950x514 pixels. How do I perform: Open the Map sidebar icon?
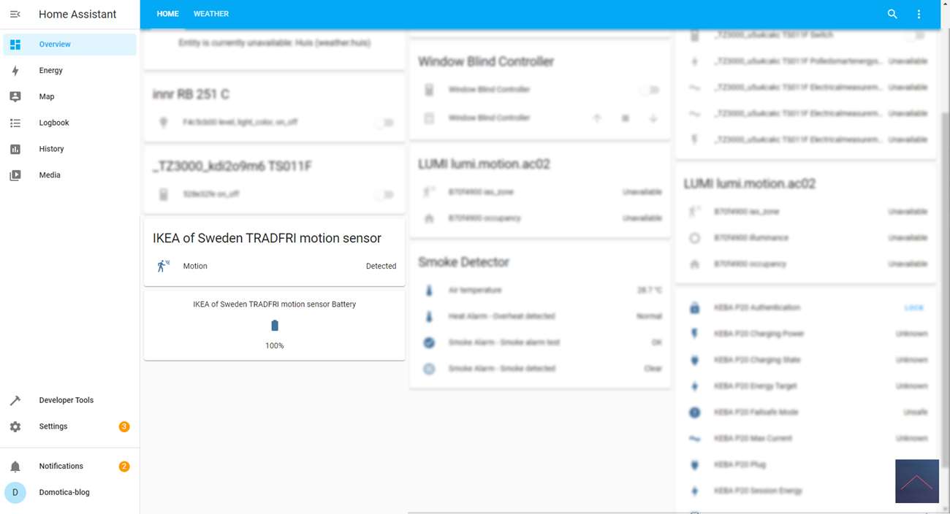[x=15, y=96]
